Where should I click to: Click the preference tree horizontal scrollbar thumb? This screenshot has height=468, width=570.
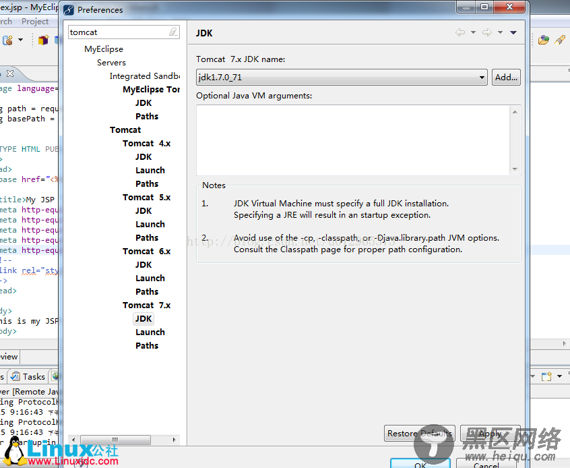(115, 440)
